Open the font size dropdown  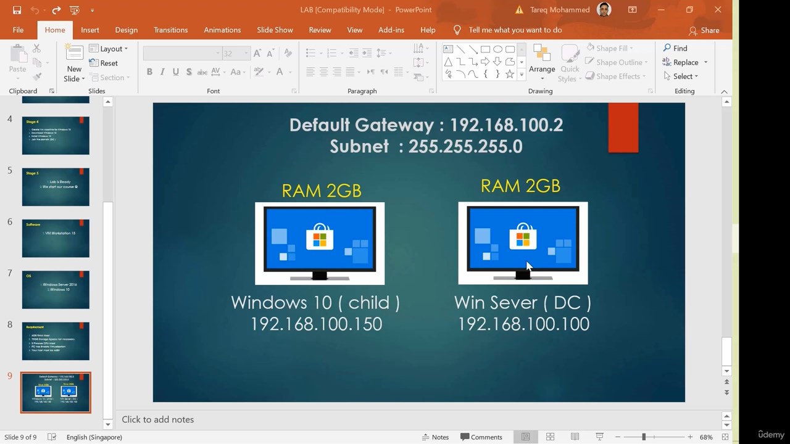coord(246,54)
